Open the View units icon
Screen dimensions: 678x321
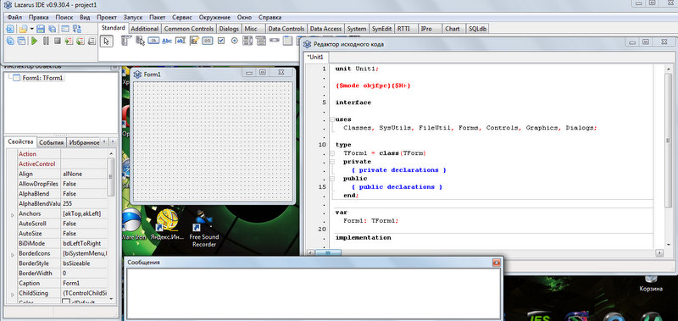pos(10,41)
